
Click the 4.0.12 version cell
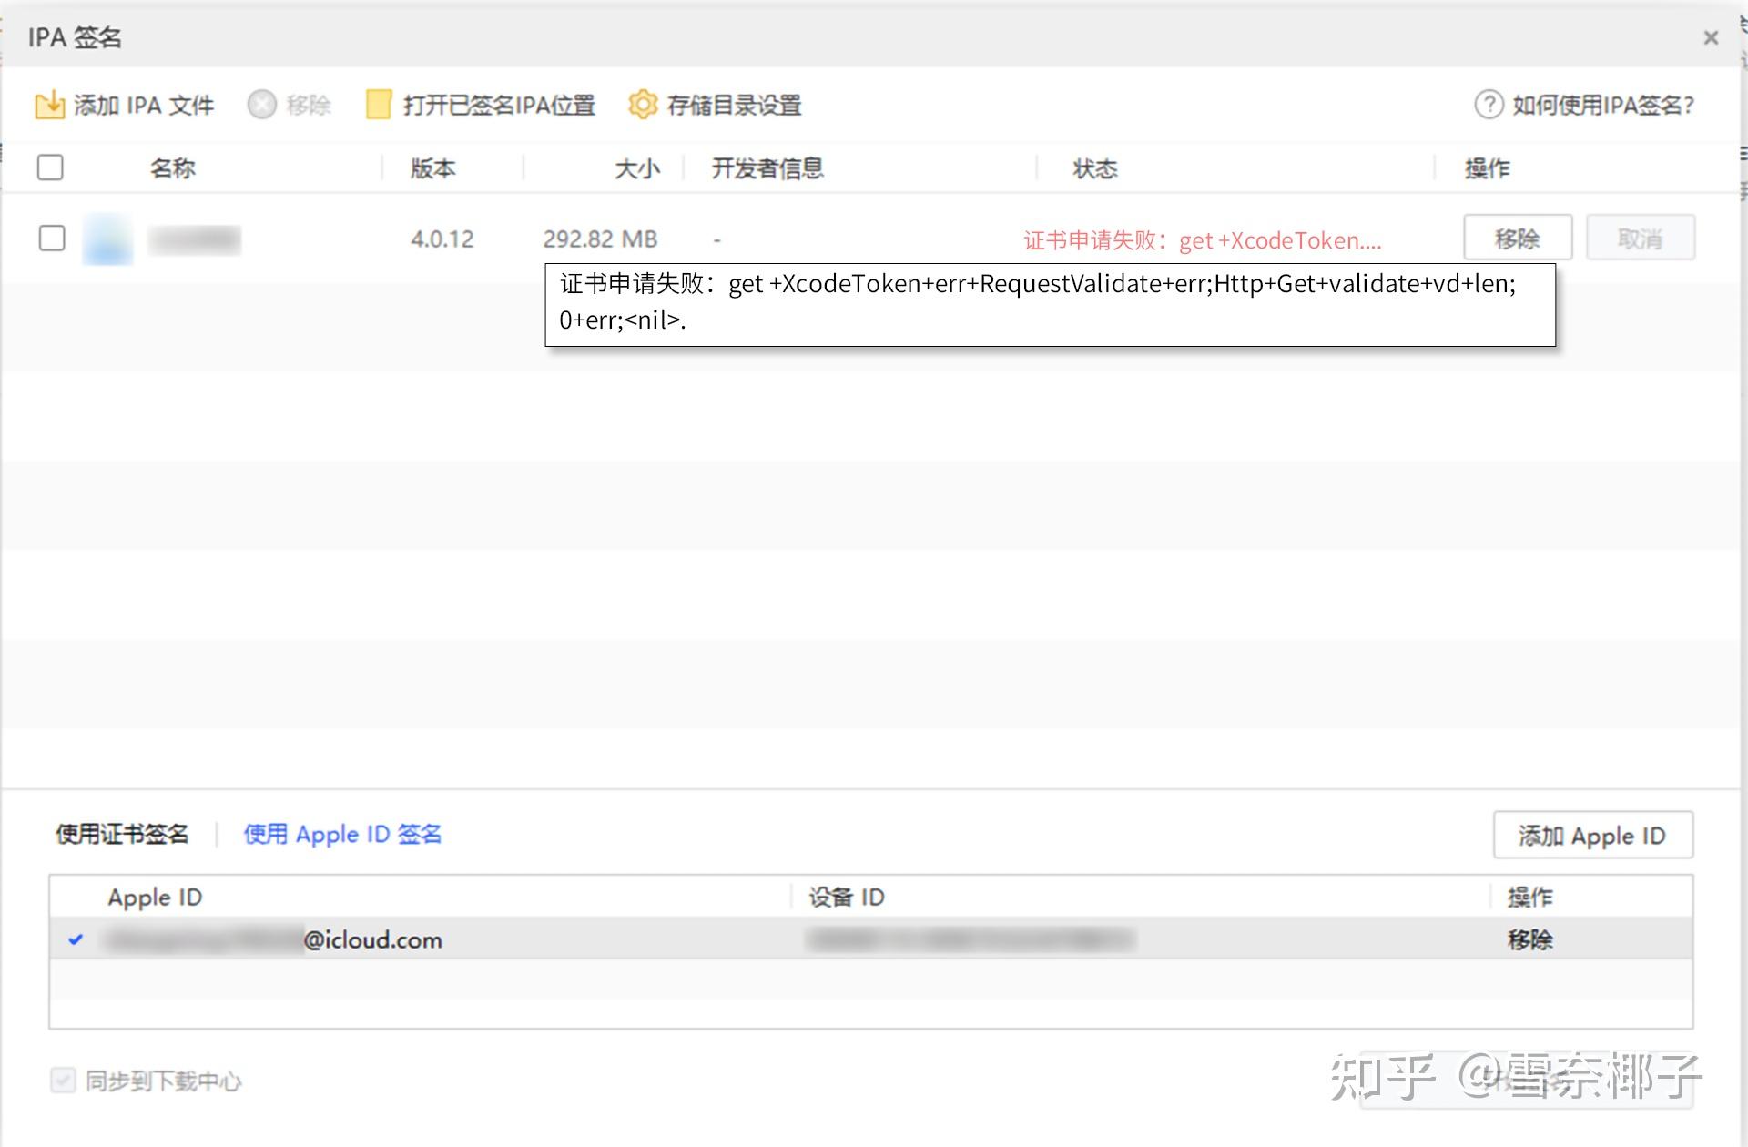(442, 239)
